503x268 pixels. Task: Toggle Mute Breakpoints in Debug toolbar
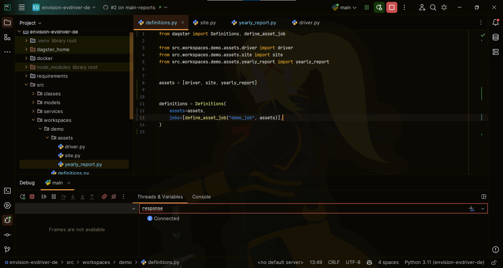(114, 197)
